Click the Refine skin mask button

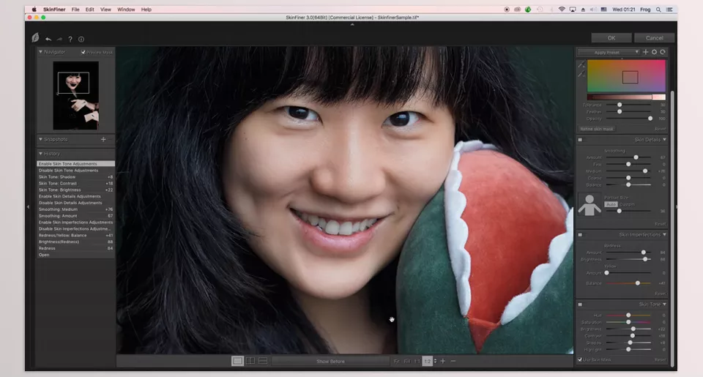[597, 129]
